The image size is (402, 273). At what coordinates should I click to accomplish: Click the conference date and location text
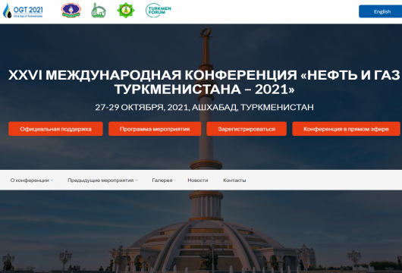coord(204,107)
